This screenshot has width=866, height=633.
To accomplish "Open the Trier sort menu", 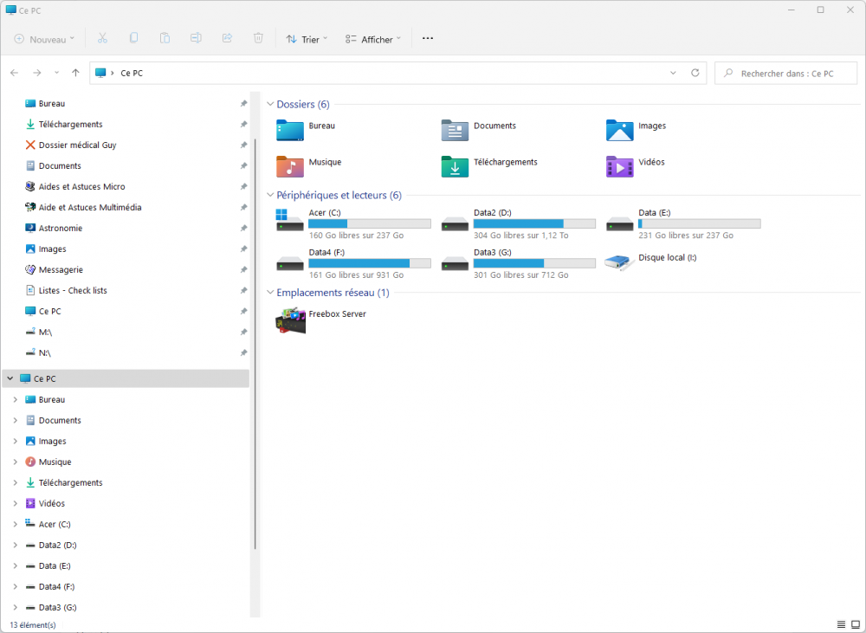I will 307,39.
